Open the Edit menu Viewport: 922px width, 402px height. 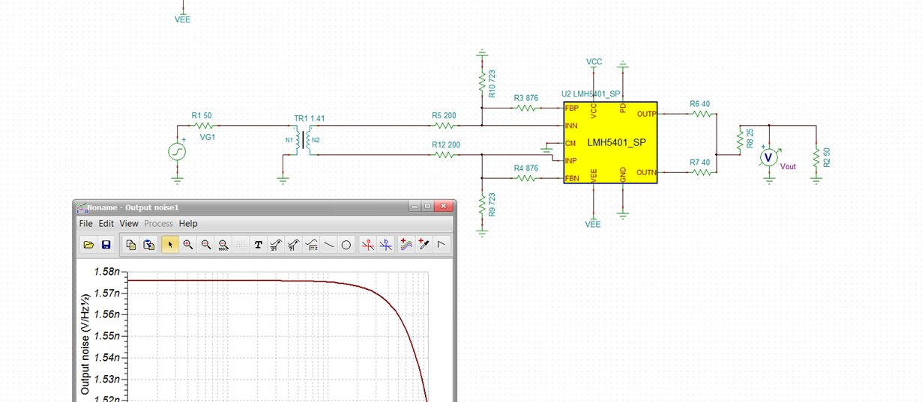(x=106, y=223)
